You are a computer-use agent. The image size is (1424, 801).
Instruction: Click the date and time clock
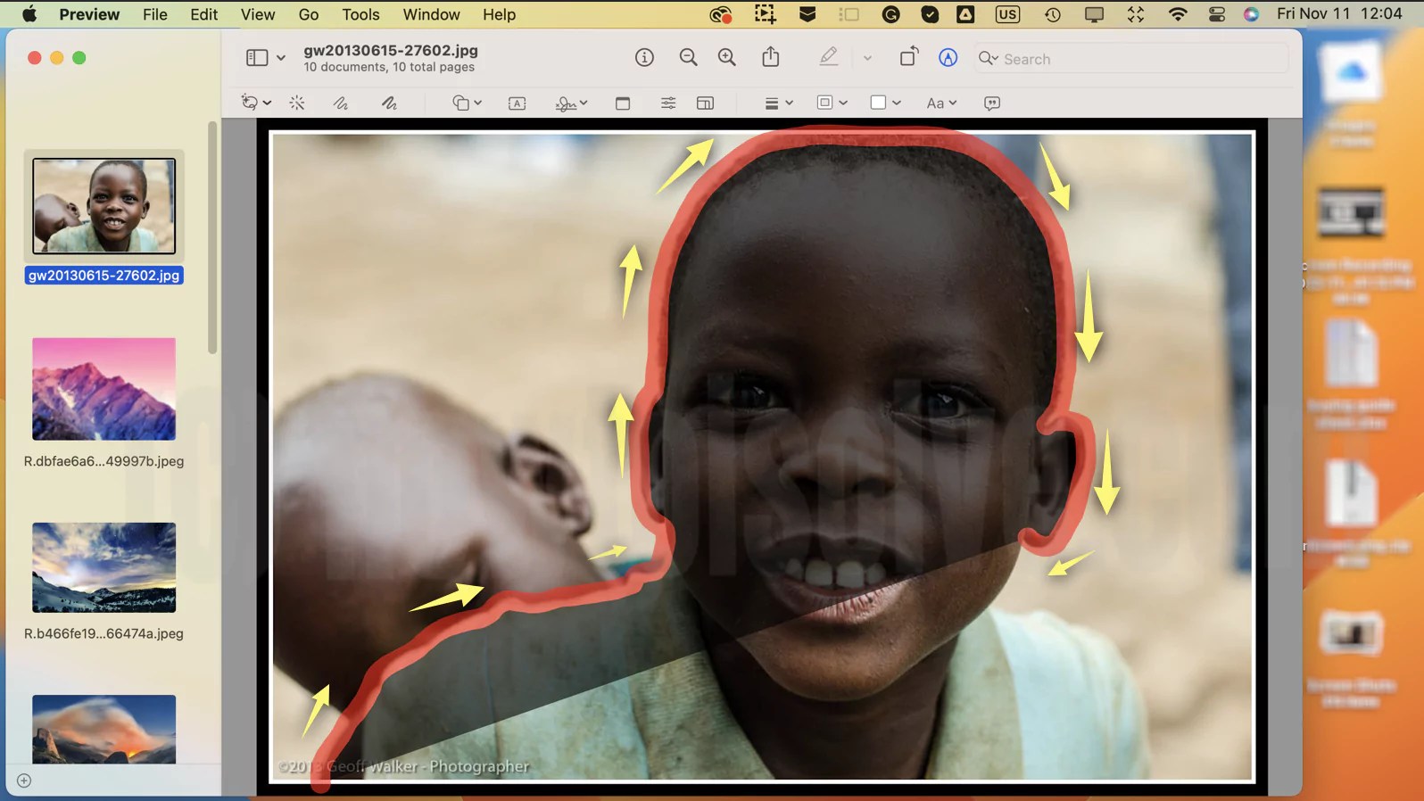click(1339, 13)
